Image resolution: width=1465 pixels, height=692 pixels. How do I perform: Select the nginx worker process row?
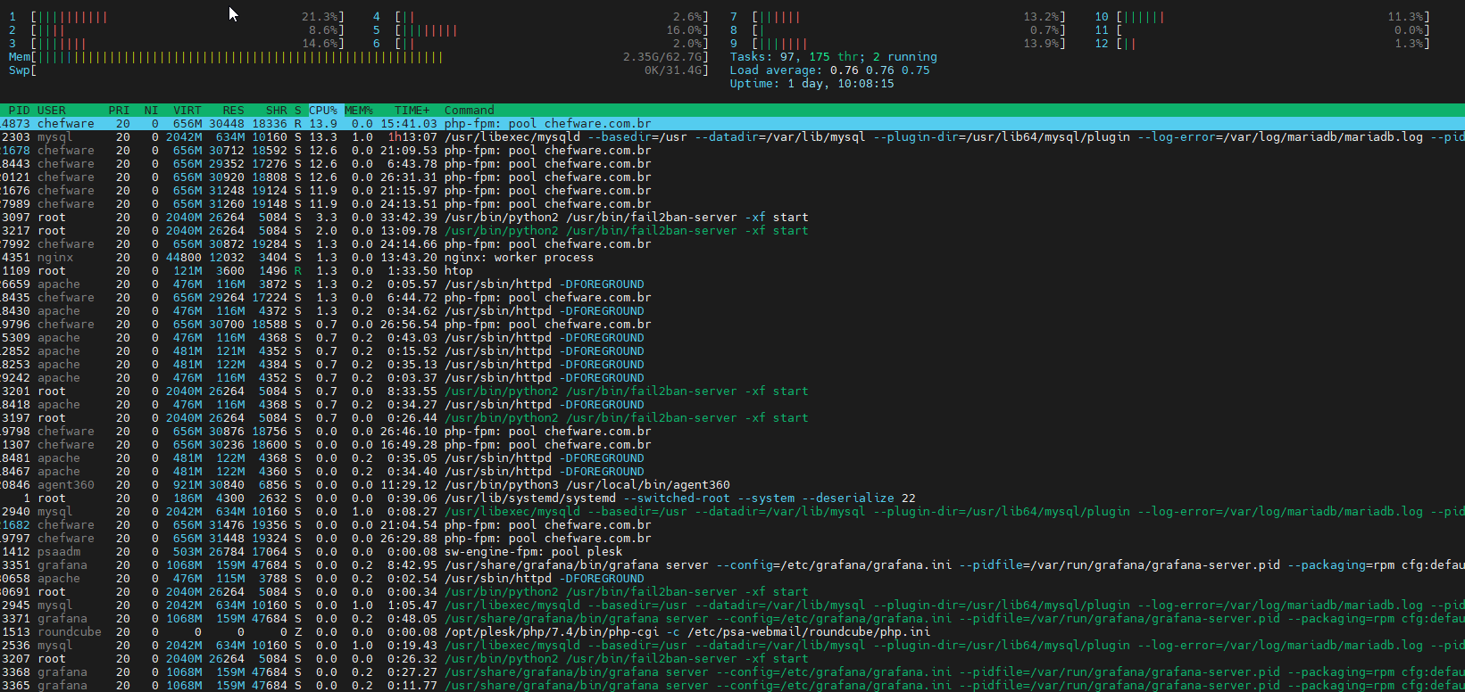[518, 258]
